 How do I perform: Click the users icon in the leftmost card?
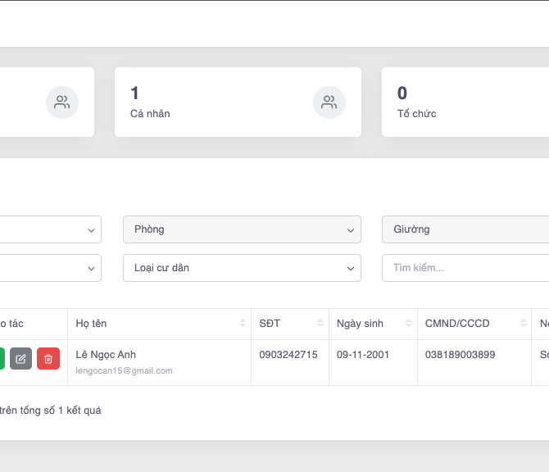pos(62,102)
